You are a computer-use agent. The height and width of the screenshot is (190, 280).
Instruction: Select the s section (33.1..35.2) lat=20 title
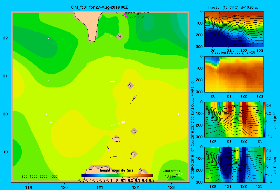tap(234, 53)
